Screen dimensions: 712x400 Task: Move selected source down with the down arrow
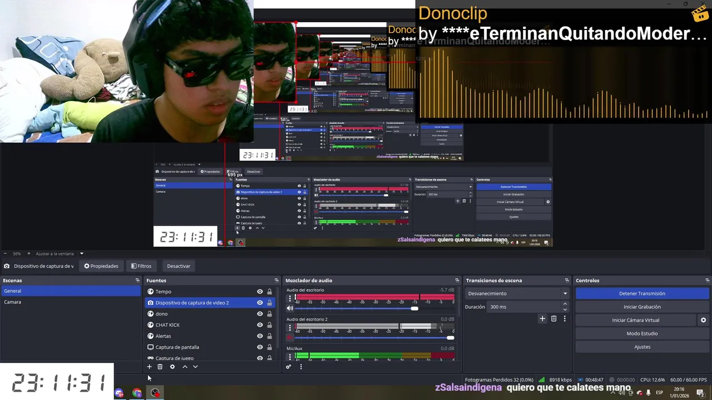[x=195, y=367]
